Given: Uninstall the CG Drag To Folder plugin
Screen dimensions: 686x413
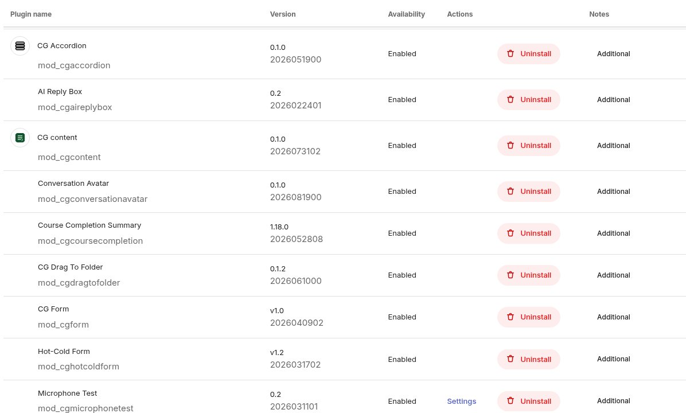Looking at the screenshot, I should pyautogui.click(x=528, y=275).
